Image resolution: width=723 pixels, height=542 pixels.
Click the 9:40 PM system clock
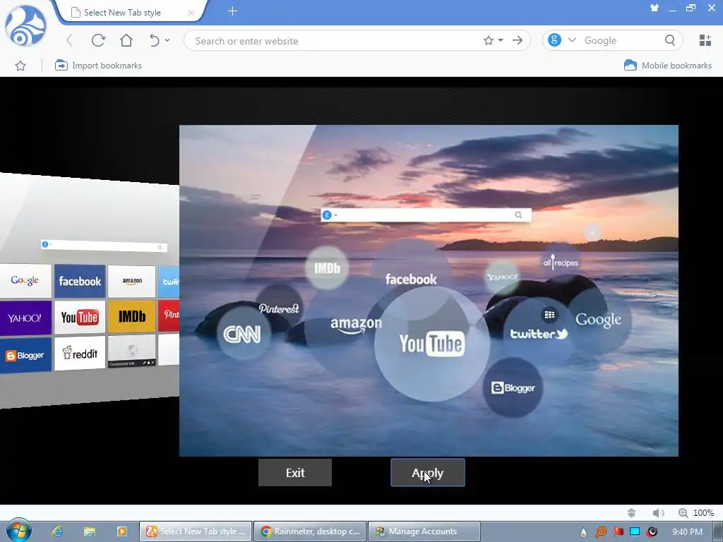[x=687, y=532]
